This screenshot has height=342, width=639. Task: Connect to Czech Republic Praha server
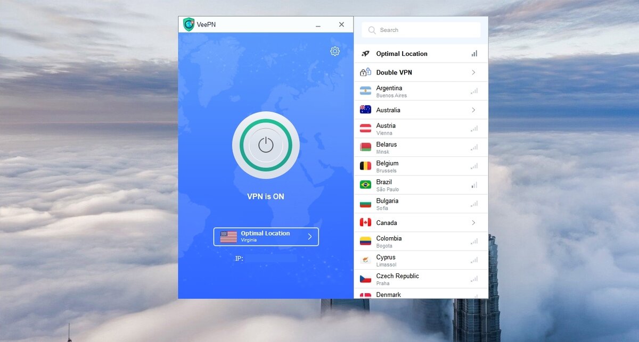pos(421,279)
